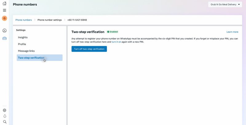Open the Message links settings tab

coord(40,51)
